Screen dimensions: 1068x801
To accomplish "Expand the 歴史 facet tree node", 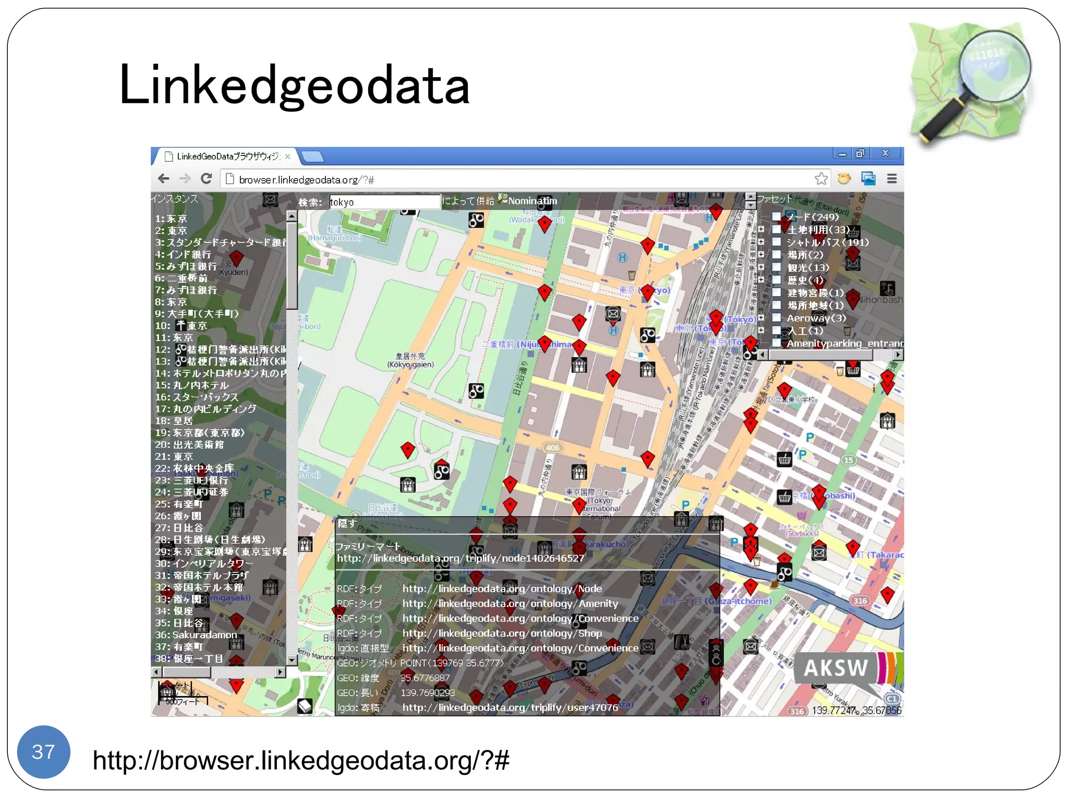I will coord(761,280).
